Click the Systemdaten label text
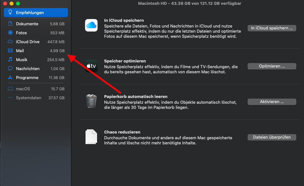The width and height of the screenshot is (304, 186). point(29,98)
